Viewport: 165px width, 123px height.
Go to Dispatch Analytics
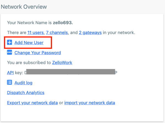coord(26,93)
